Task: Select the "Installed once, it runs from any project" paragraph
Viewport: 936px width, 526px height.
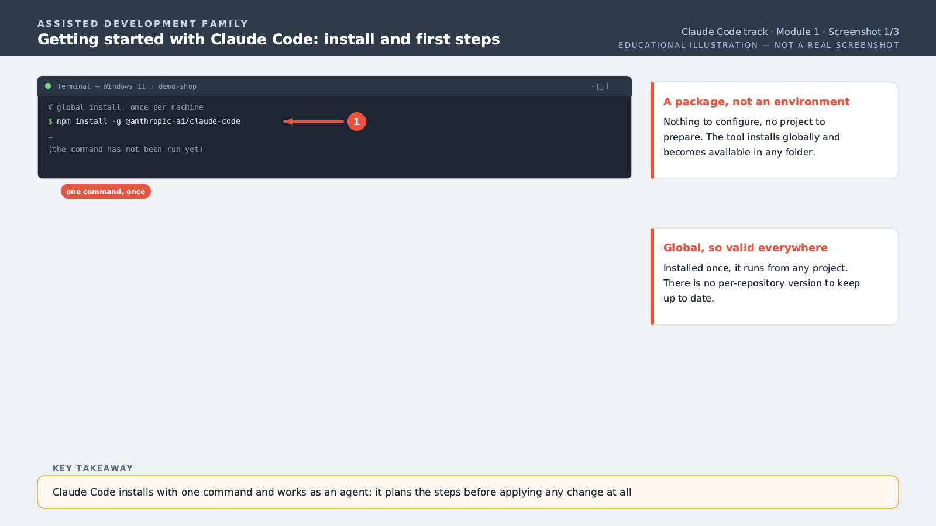Action: (x=762, y=283)
